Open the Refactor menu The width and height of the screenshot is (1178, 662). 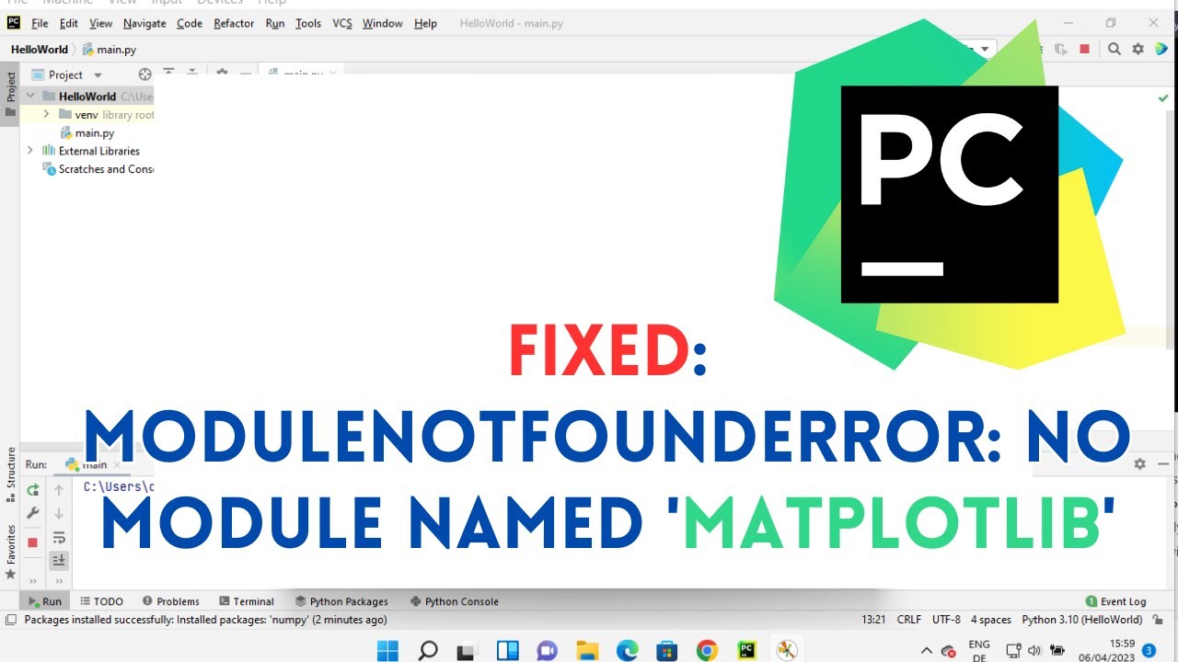click(x=234, y=23)
